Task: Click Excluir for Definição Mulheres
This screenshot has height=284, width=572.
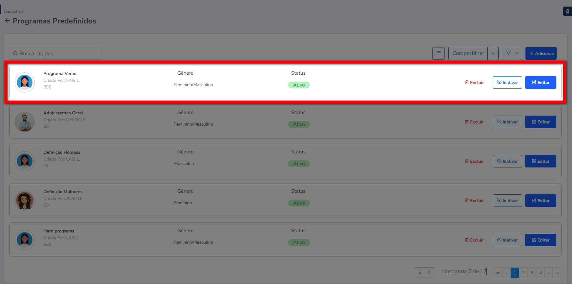Action: click(x=475, y=201)
